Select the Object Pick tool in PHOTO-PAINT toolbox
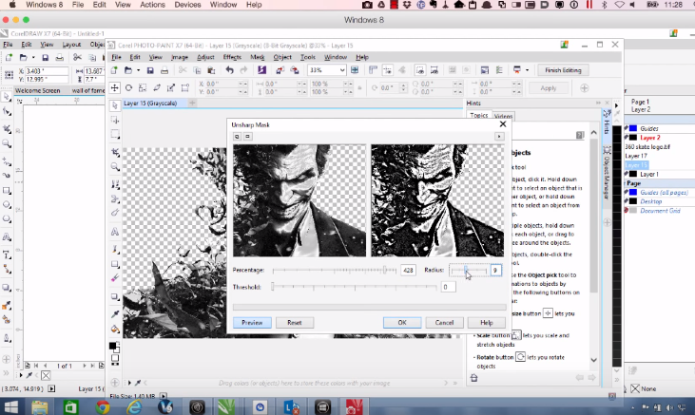 pyautogui.click(x=115, y=105)
